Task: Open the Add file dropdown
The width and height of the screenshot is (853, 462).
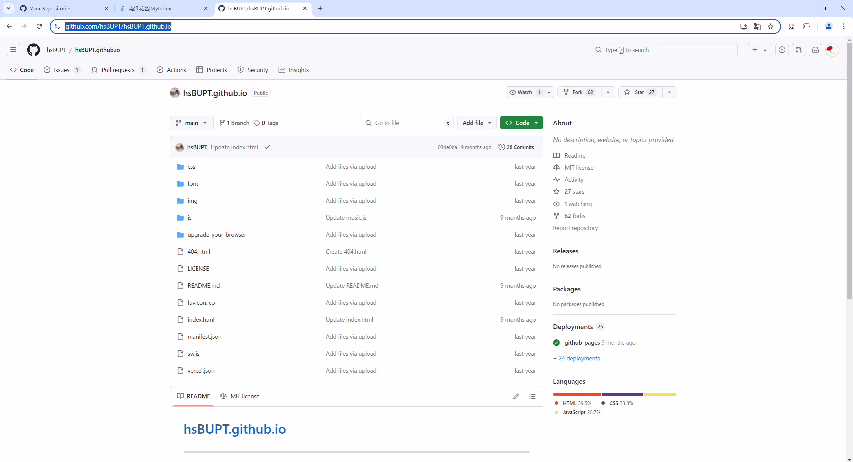Action: (x=477, y=123)
